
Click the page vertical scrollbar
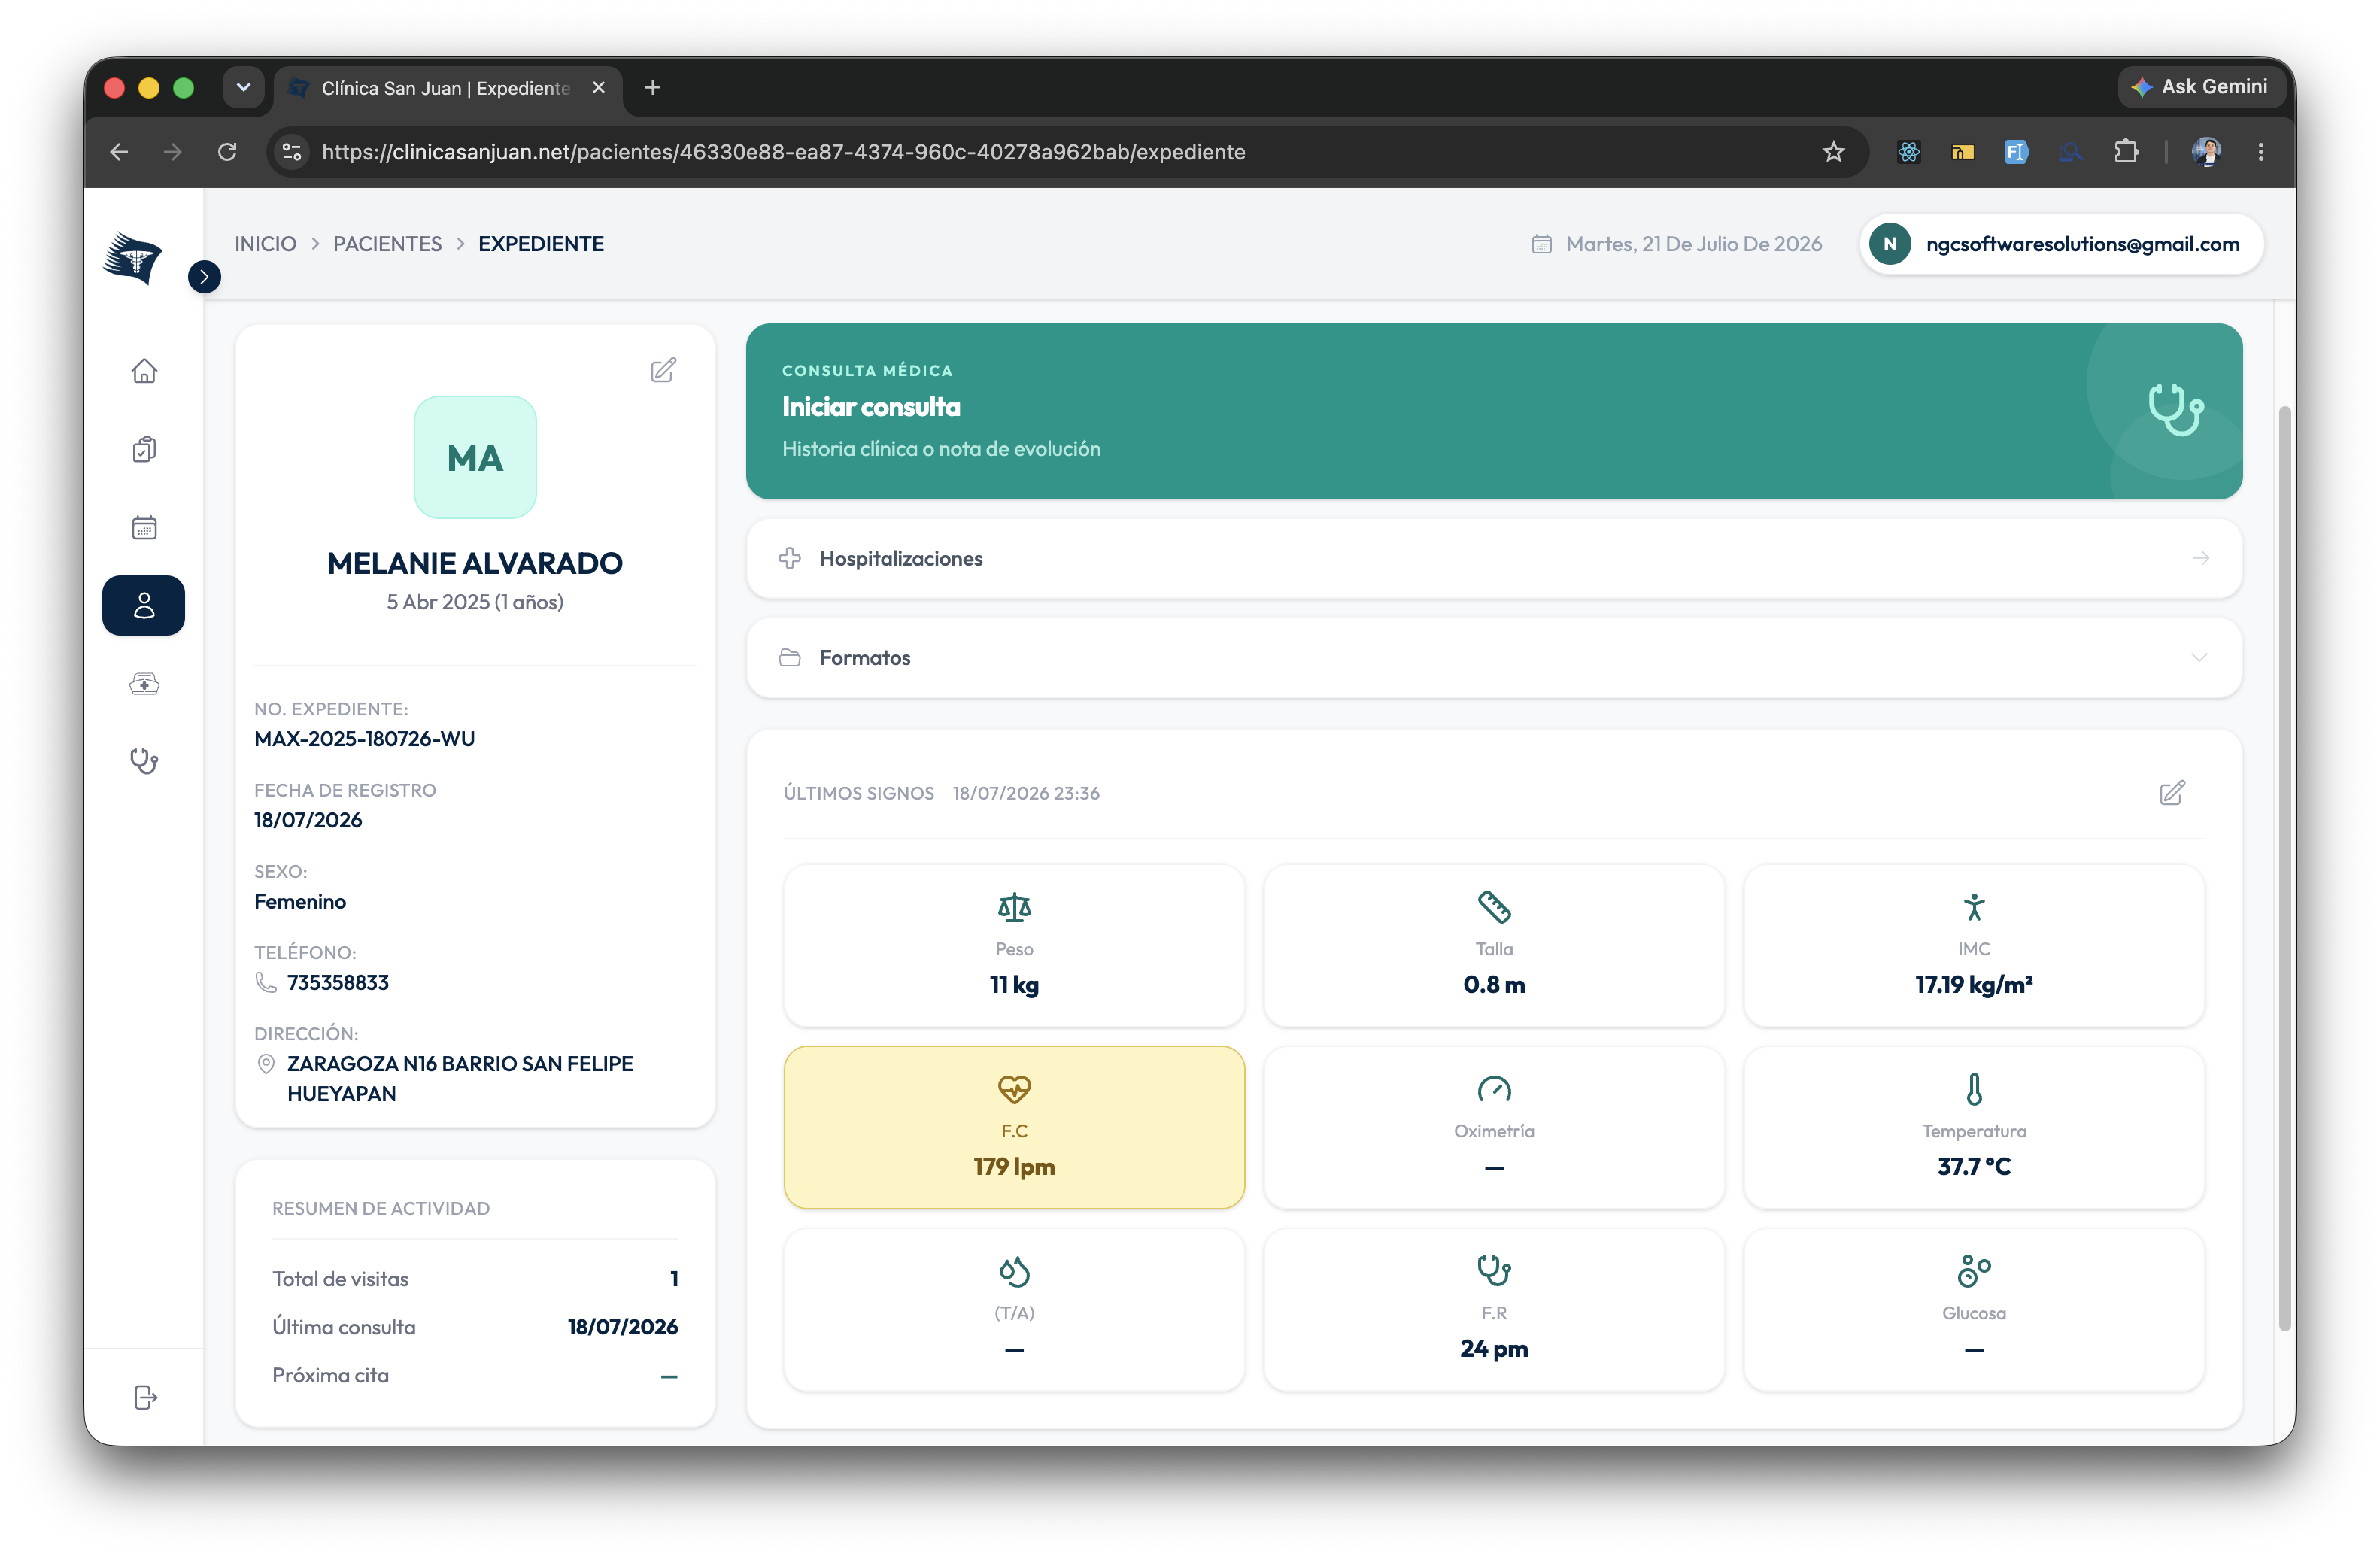point(2284,868)
